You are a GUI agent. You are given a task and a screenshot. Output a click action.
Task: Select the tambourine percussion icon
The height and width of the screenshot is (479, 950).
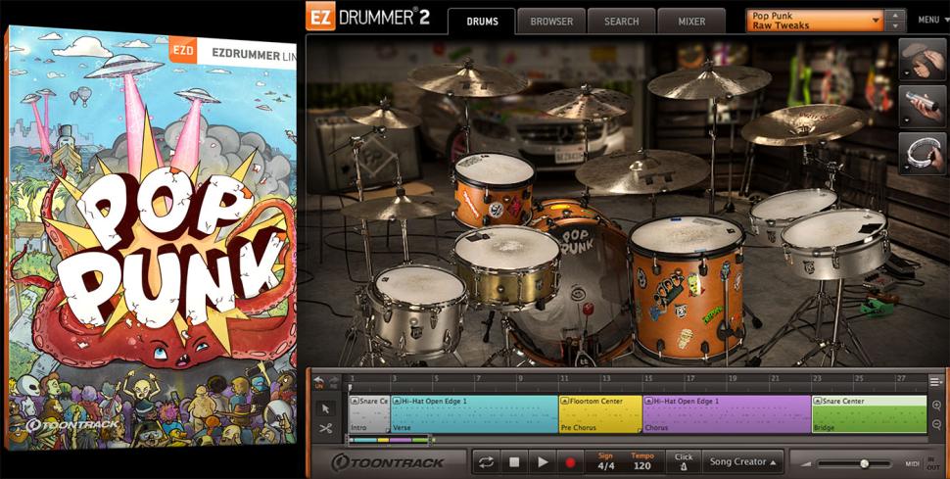pyautogui.click(x=922, y=153)
